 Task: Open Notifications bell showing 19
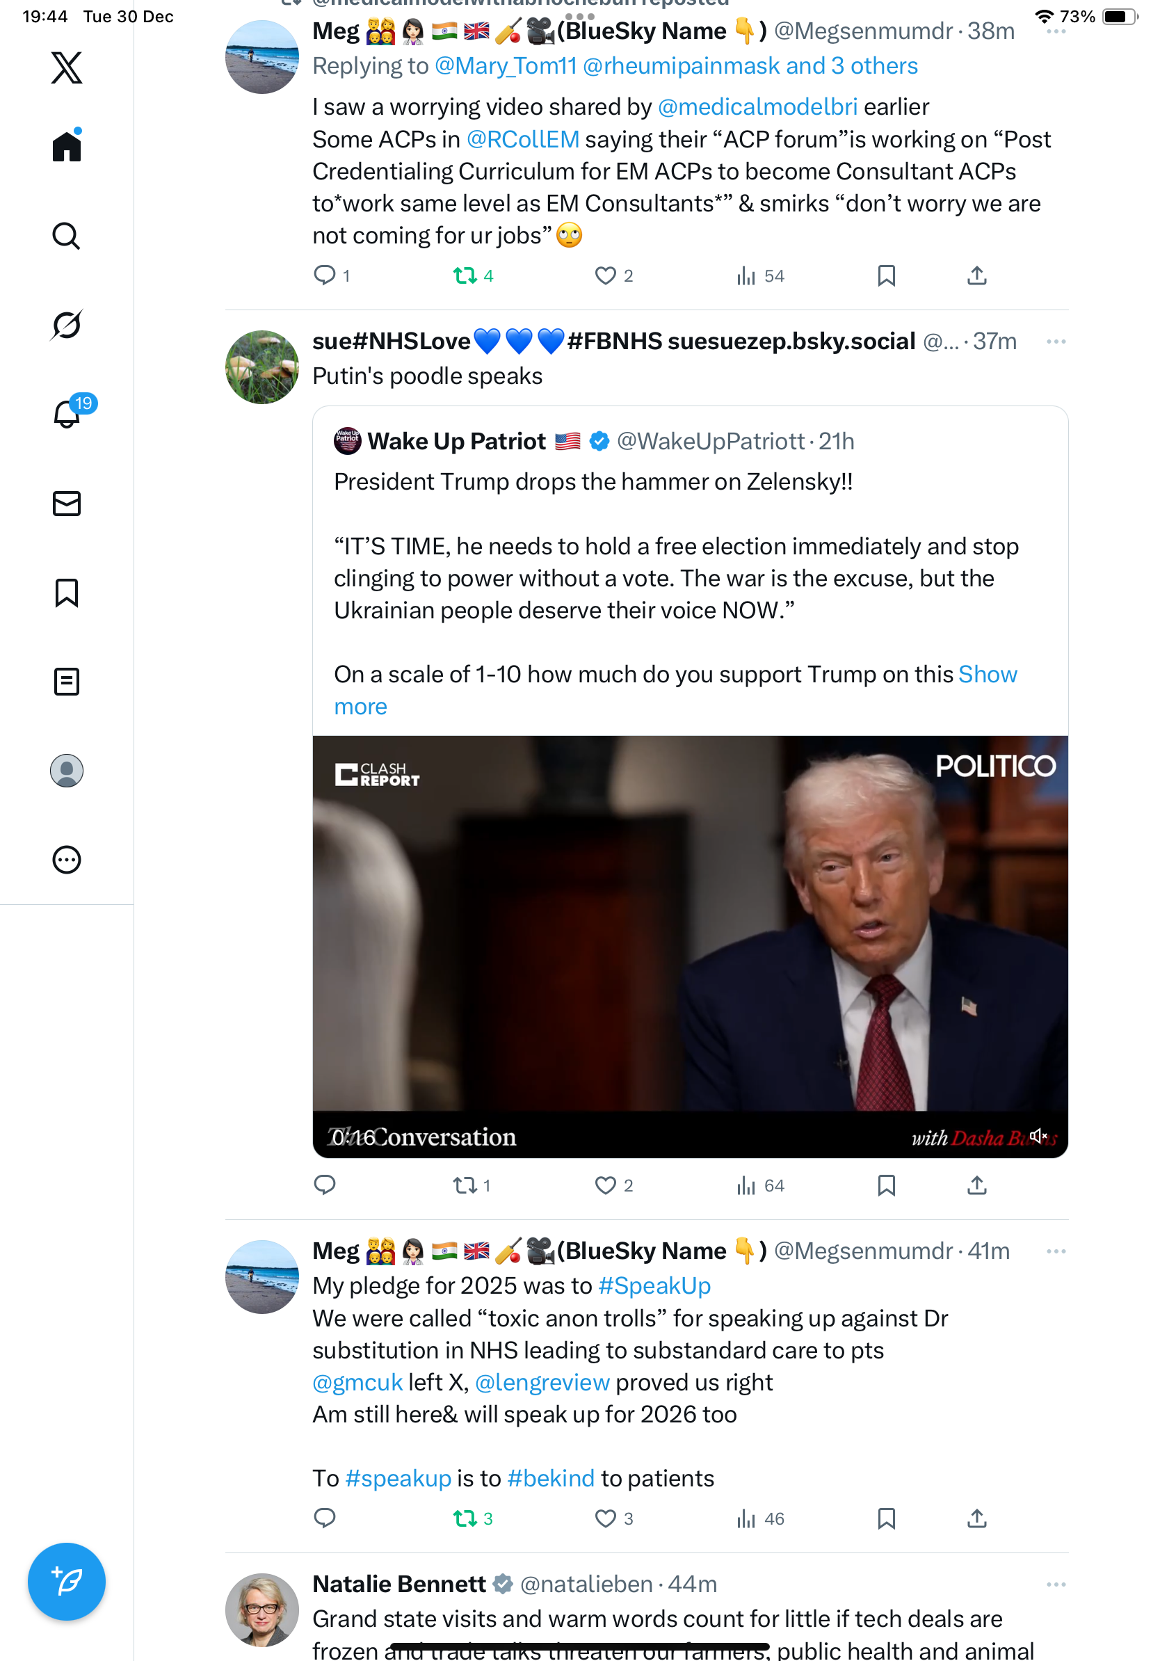click(67, 414)
